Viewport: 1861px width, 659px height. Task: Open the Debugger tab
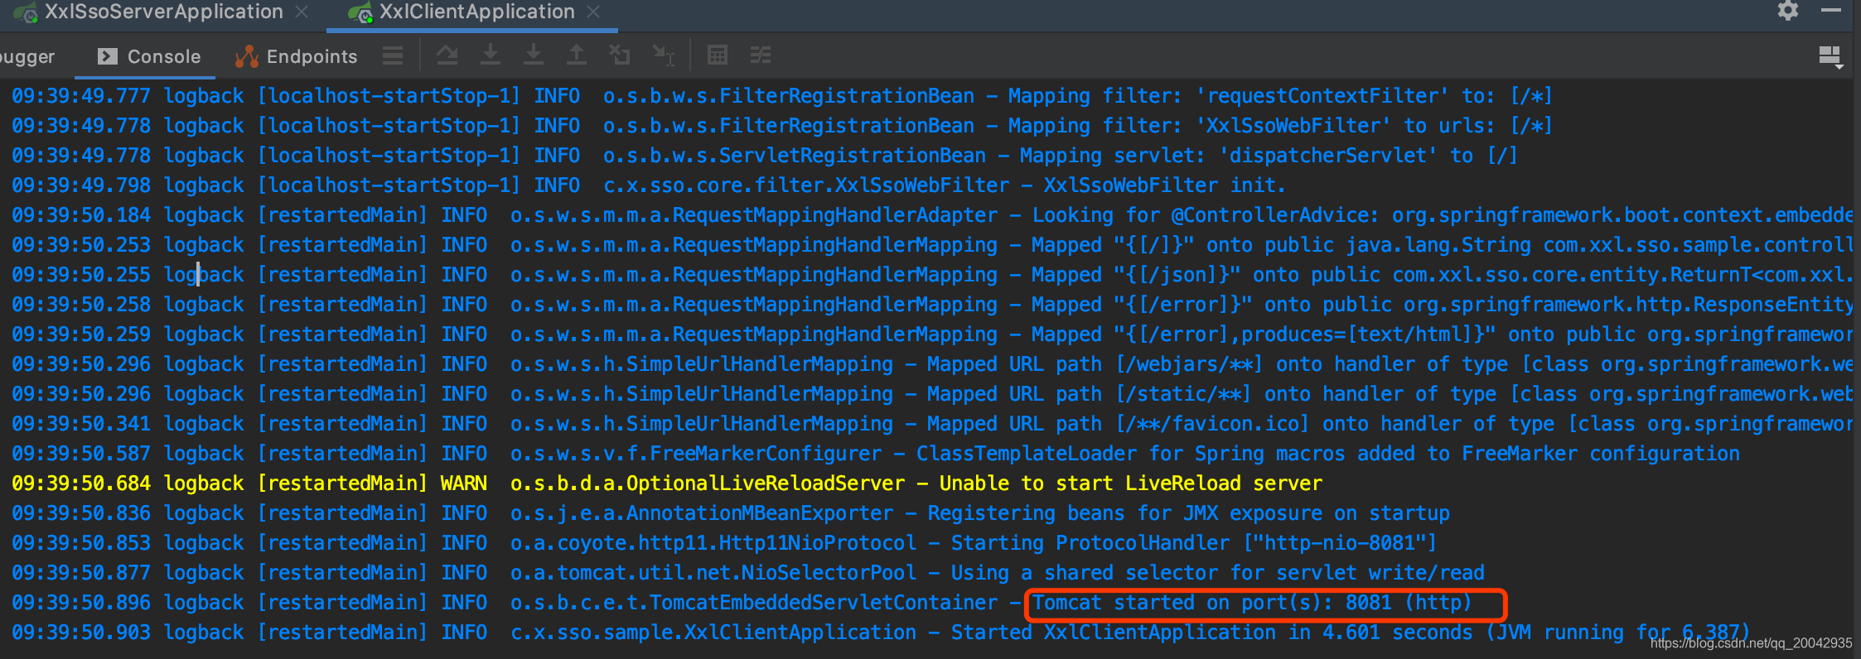pos(27,56)
